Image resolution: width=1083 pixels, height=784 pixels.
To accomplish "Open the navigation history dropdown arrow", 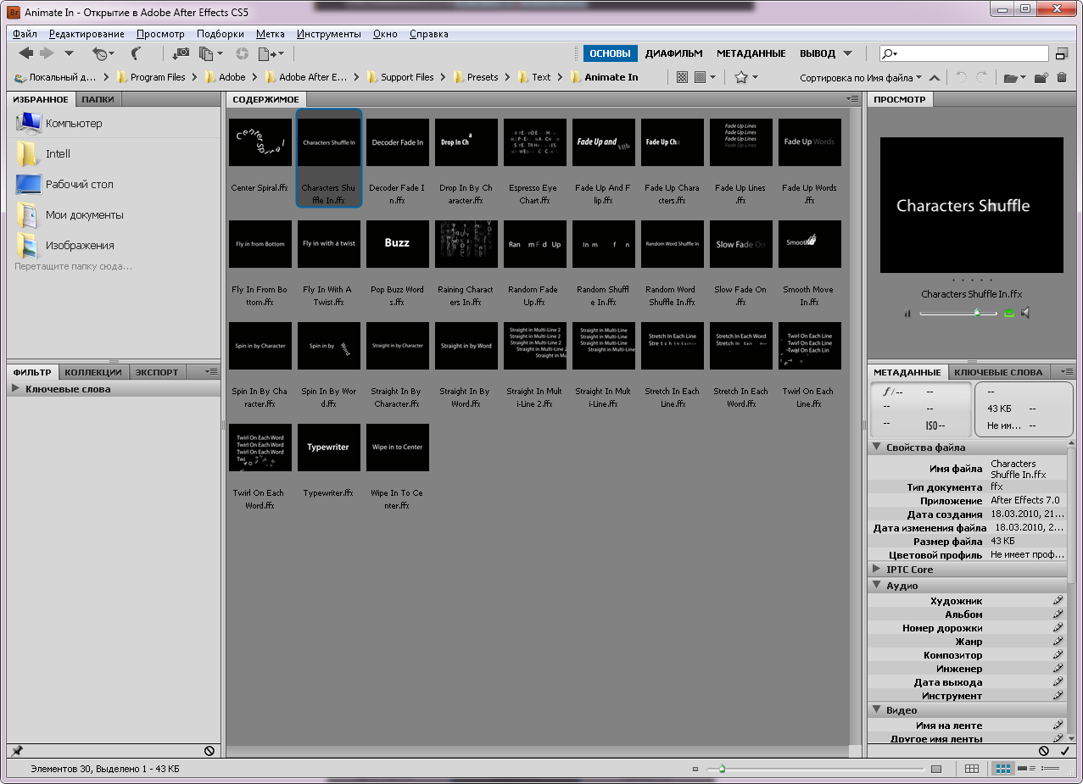I will 69,53.
